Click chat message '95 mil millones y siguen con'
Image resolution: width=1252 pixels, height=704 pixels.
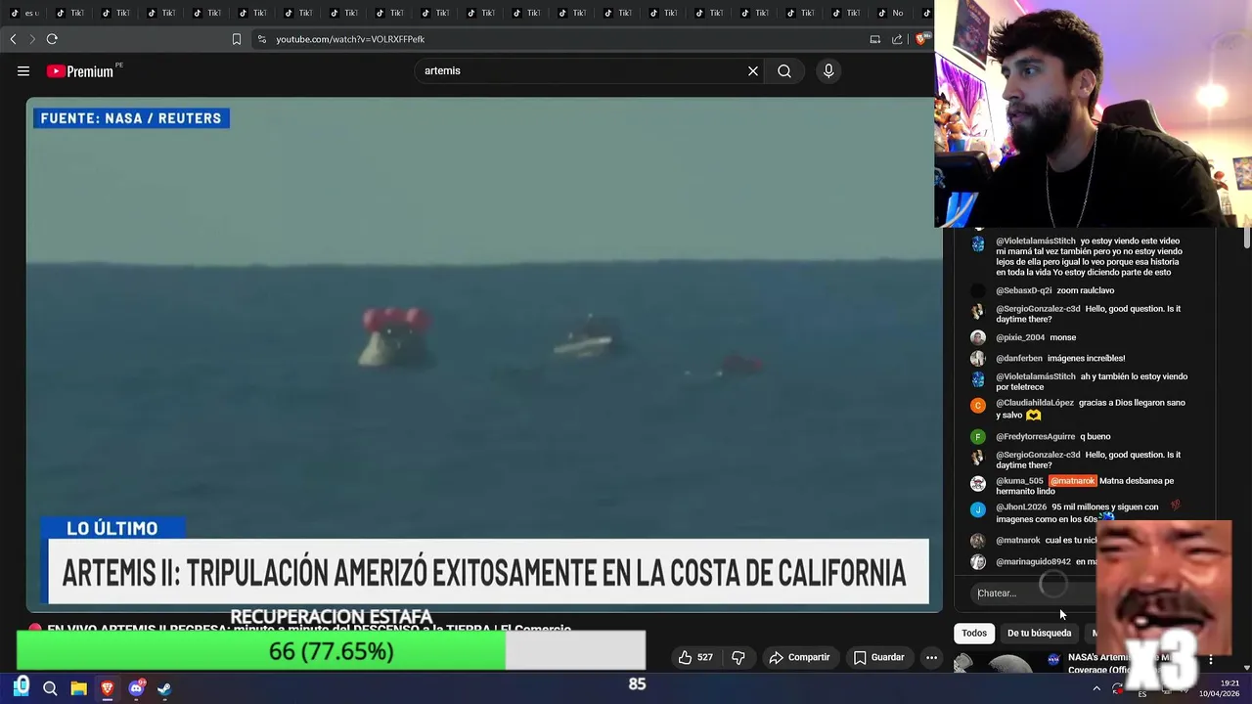coord(1105,507)
